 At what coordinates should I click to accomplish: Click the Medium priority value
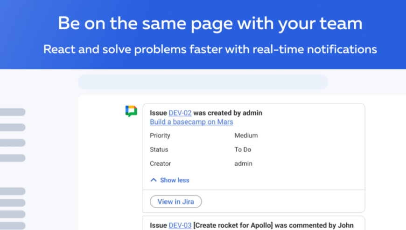coord(246,135)
